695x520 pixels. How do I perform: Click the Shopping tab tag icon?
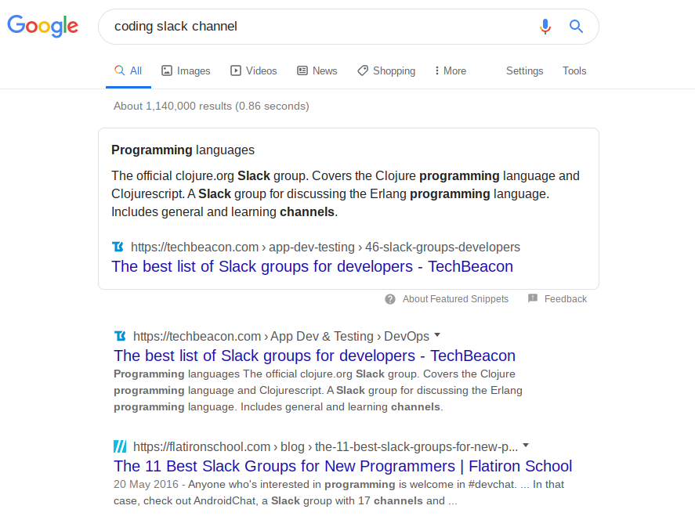coord(363,70)
